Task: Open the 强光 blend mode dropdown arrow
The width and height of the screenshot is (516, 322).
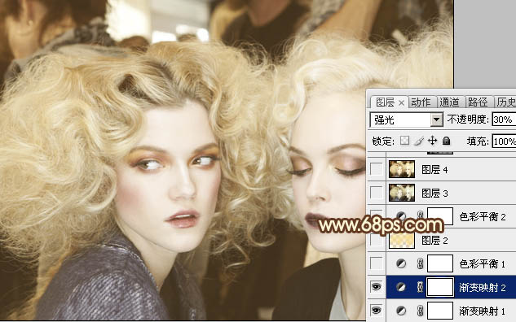Action: (x=437, y=120)
